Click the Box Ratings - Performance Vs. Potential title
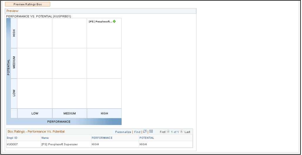 point(36,132)
